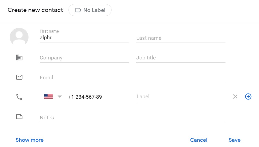
Task: Open the No Label chip
Action: pyautogui.click(x=90, y=10)
